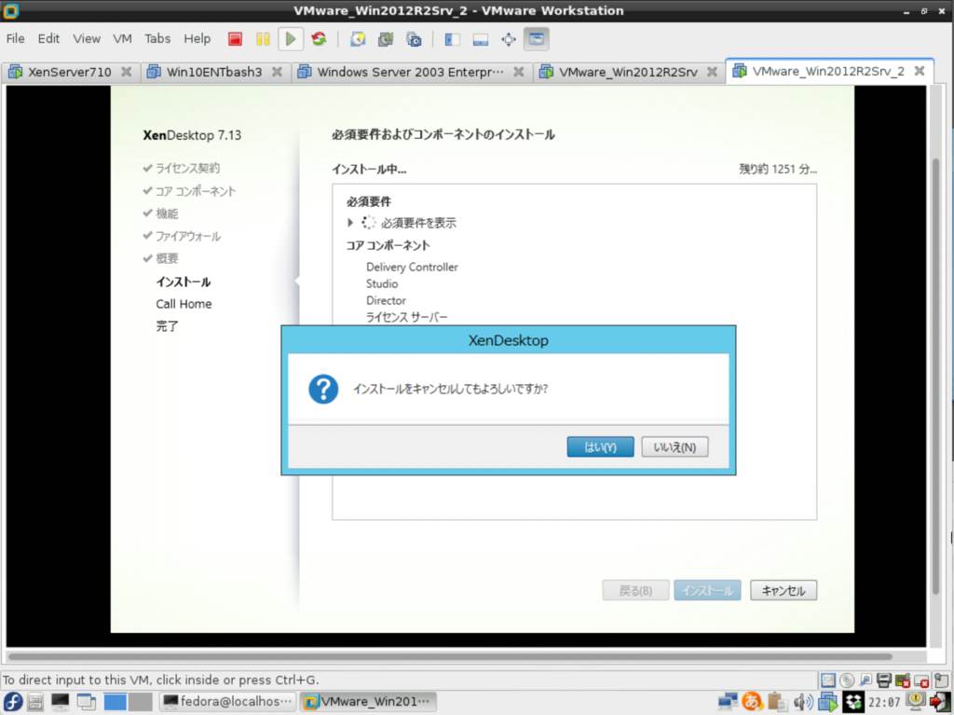Click the キャンセル button in installer
This screenshot has height=715, width=954.
point(783,590)
